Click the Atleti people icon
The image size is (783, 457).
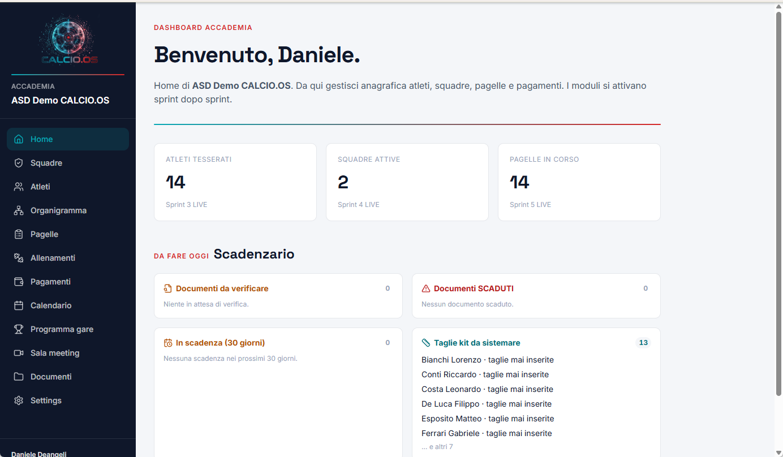19,187
